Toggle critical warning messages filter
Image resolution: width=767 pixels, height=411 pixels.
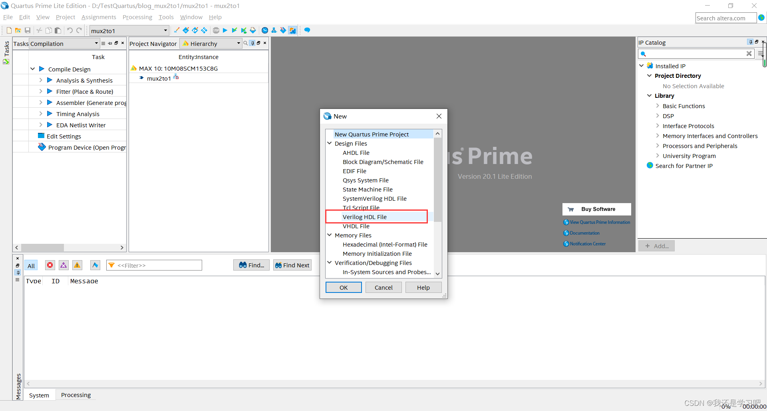tap(64, 265)
